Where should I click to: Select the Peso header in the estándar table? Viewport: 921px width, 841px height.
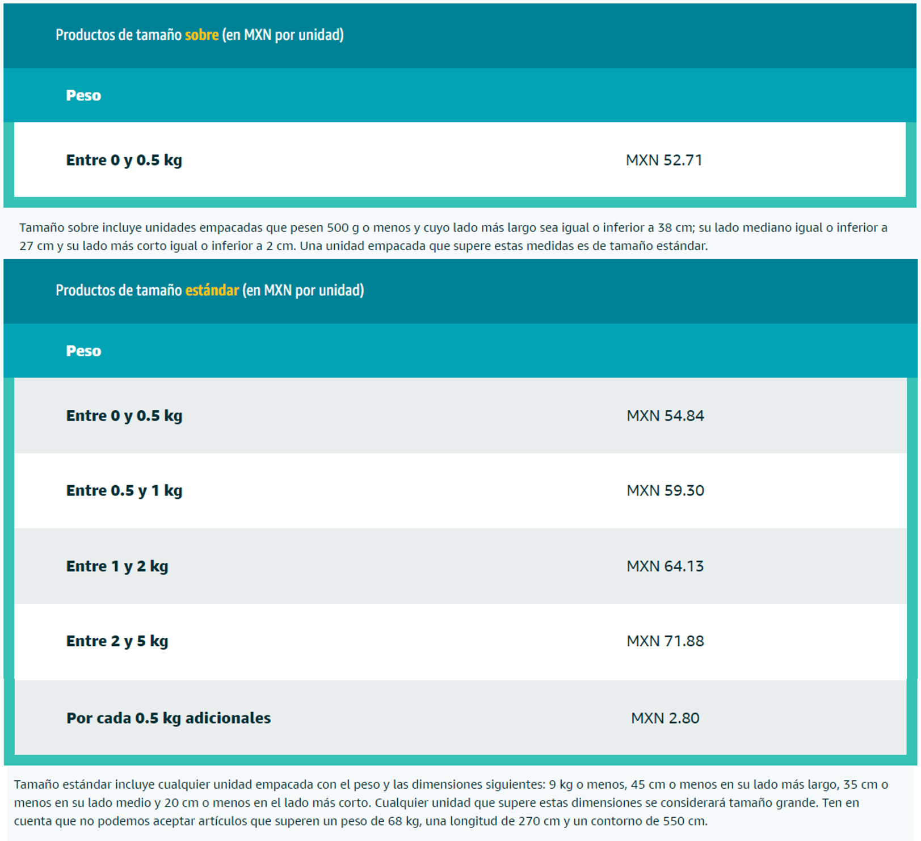tap(83, 351)
